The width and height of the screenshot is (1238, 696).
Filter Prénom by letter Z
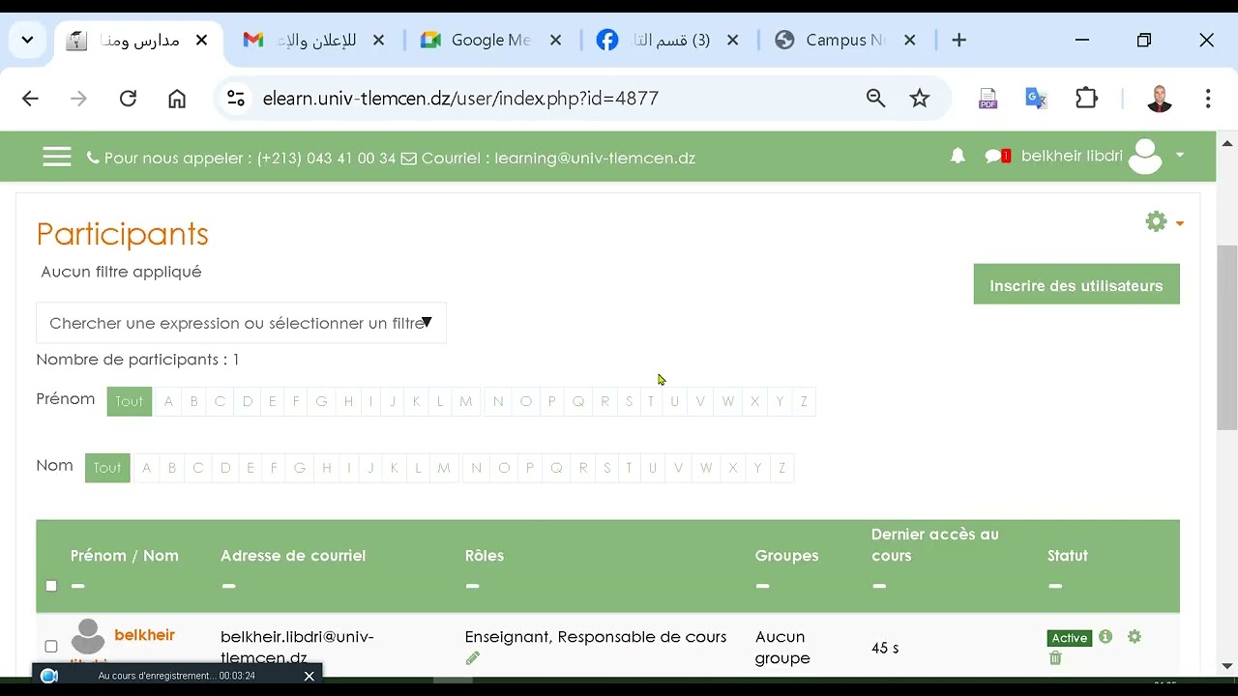(804, 401)
